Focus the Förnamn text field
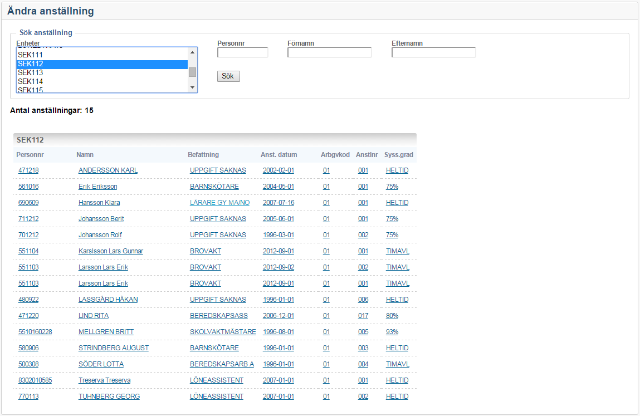This screenshot has width=640, height=416. [x=329, y=52]
